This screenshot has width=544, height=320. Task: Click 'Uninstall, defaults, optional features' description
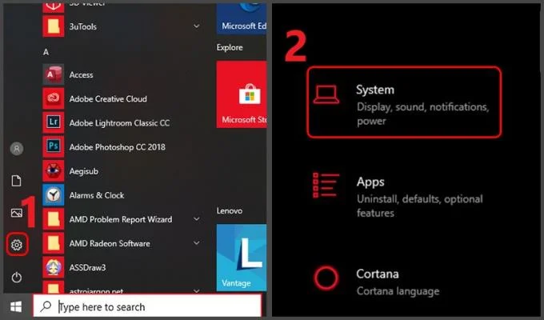(420, 206)
